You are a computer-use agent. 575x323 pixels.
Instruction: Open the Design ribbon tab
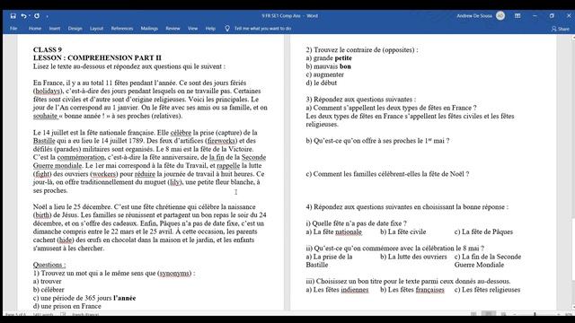(75, 28)
